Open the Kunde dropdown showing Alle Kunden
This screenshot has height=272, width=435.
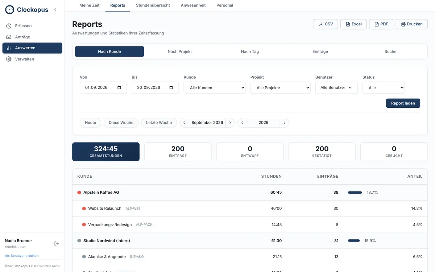[215, 88]
